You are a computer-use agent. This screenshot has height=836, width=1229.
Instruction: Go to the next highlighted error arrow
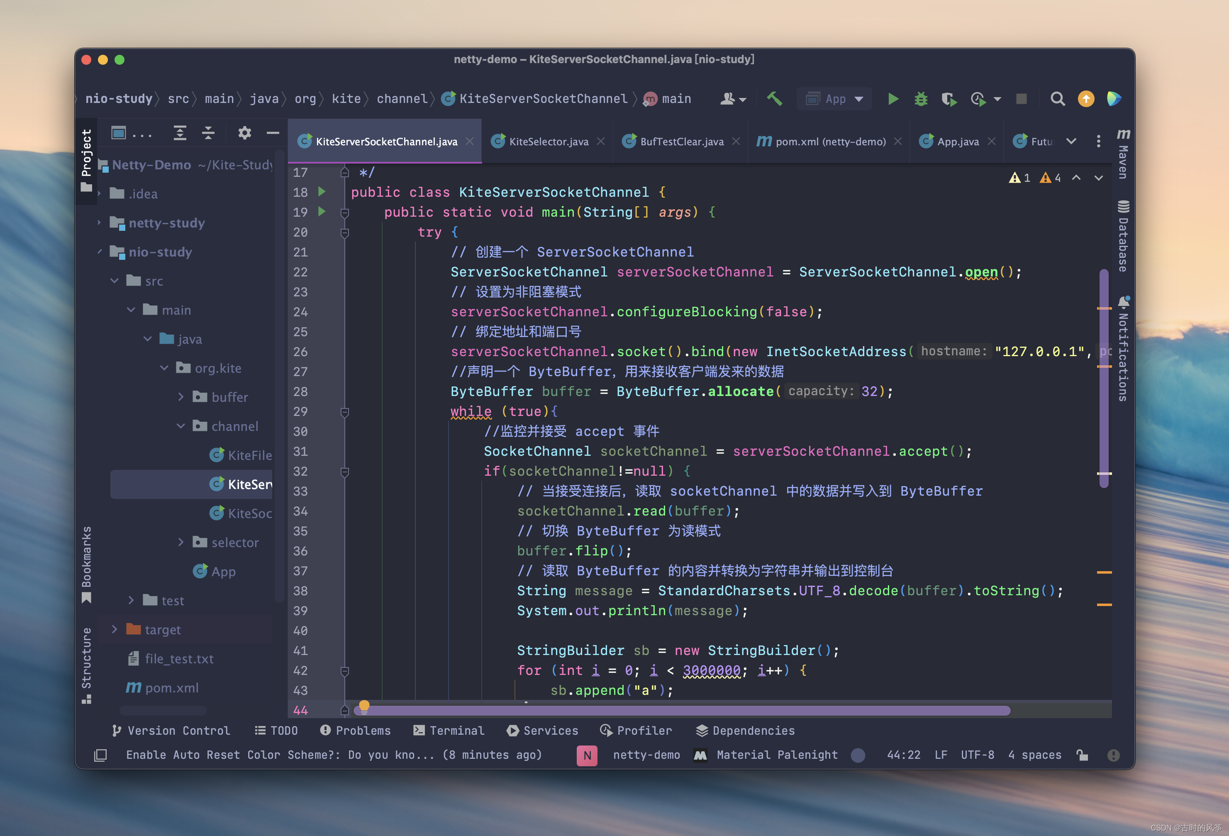(1098, 178)
